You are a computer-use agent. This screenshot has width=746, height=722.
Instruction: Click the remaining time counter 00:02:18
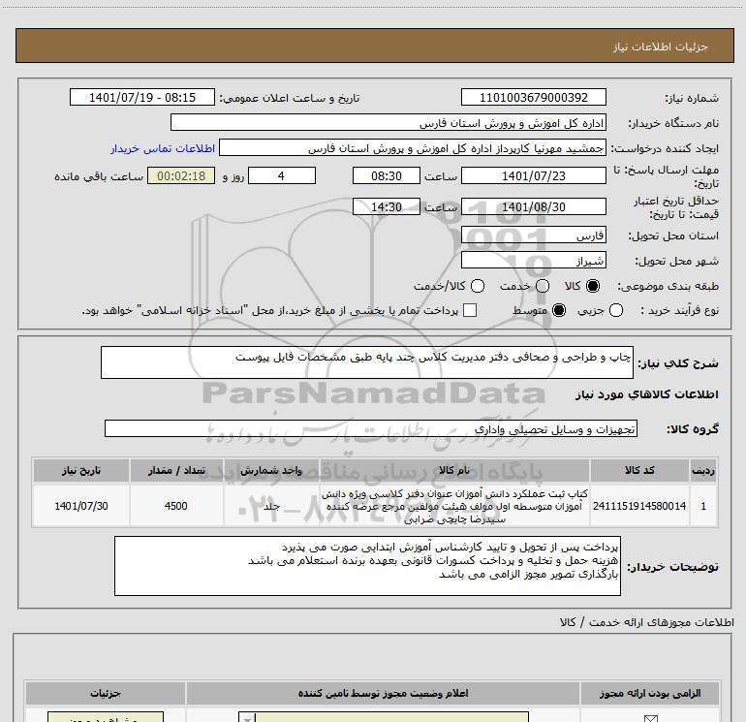181,175
